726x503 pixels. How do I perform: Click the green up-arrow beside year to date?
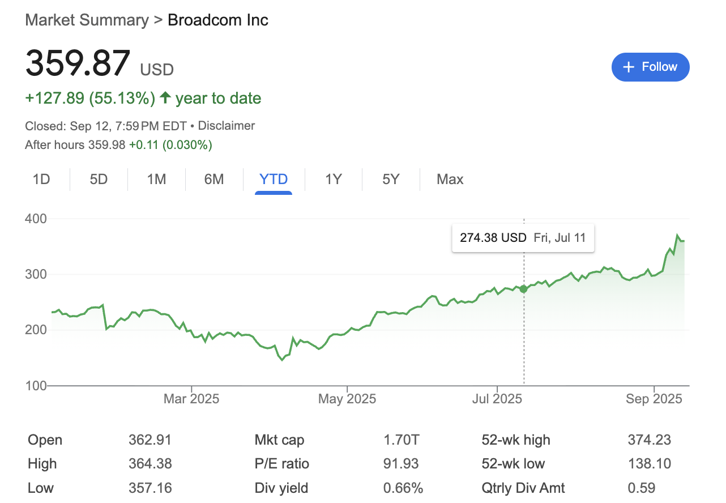(x=165, y=98)
